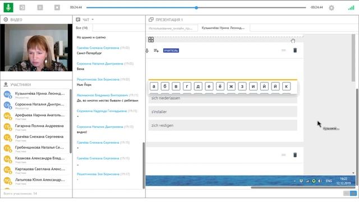The image size is (359, 202).
Task: Click the grid view icon in presentation
Action: pyautogui.click(x=151, y=40)
